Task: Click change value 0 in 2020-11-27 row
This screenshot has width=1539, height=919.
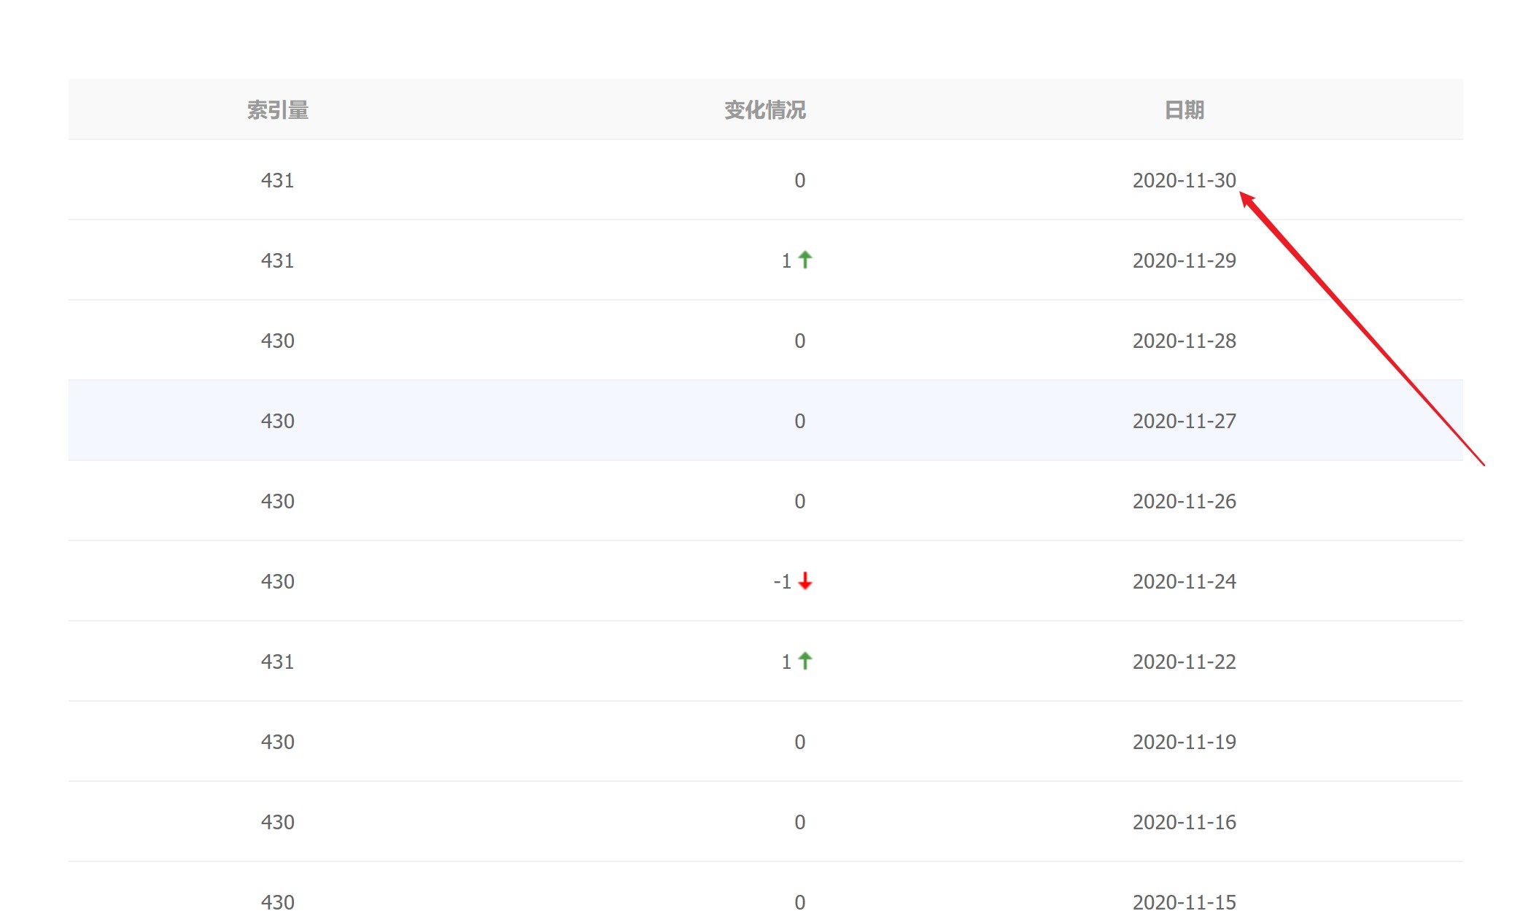Action: (x=799, y=421)
